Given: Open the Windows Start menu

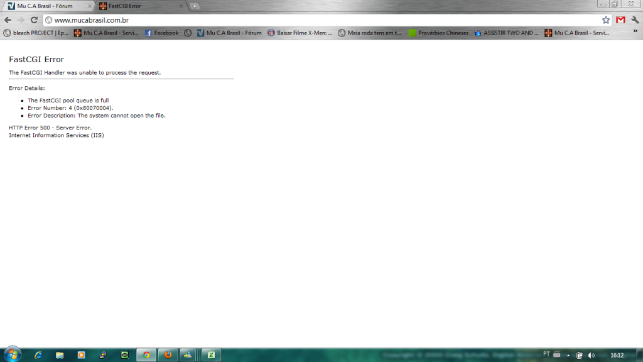Looking at the screenshot, I should point(12,354).
